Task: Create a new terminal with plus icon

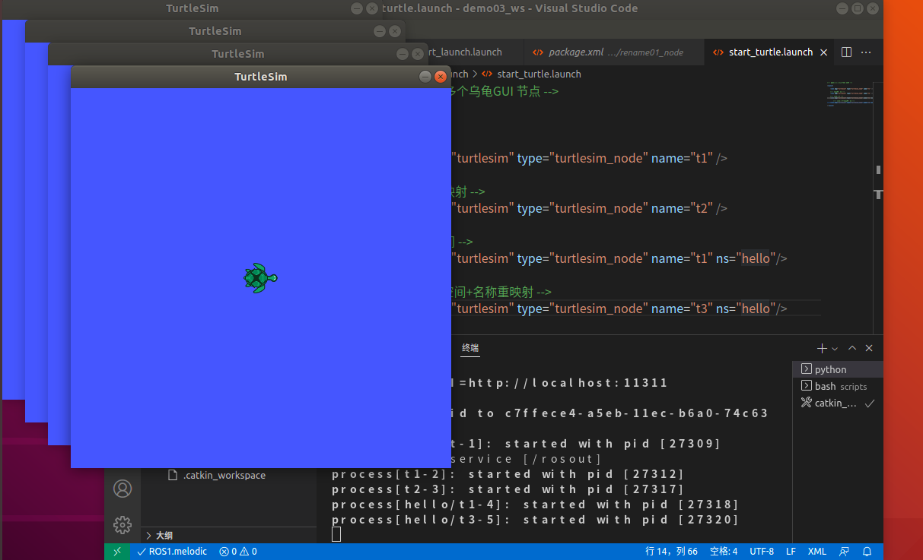Action: coord(822,348)
